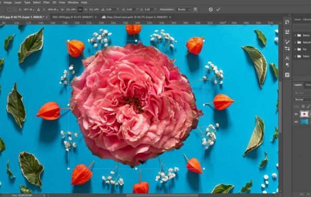Switch to the DSC jpg document tab
311x197 pixels.
tap(73, 17)
